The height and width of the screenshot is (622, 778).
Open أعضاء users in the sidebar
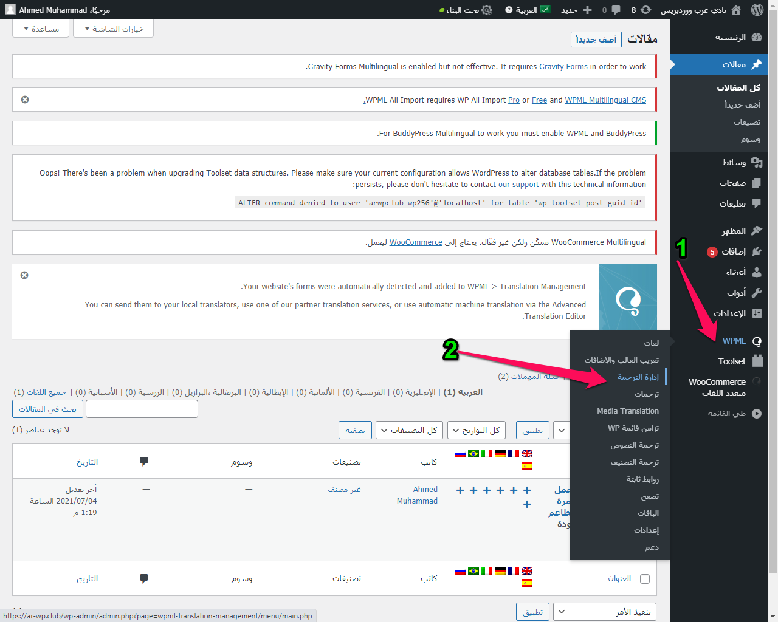[720, 272]
